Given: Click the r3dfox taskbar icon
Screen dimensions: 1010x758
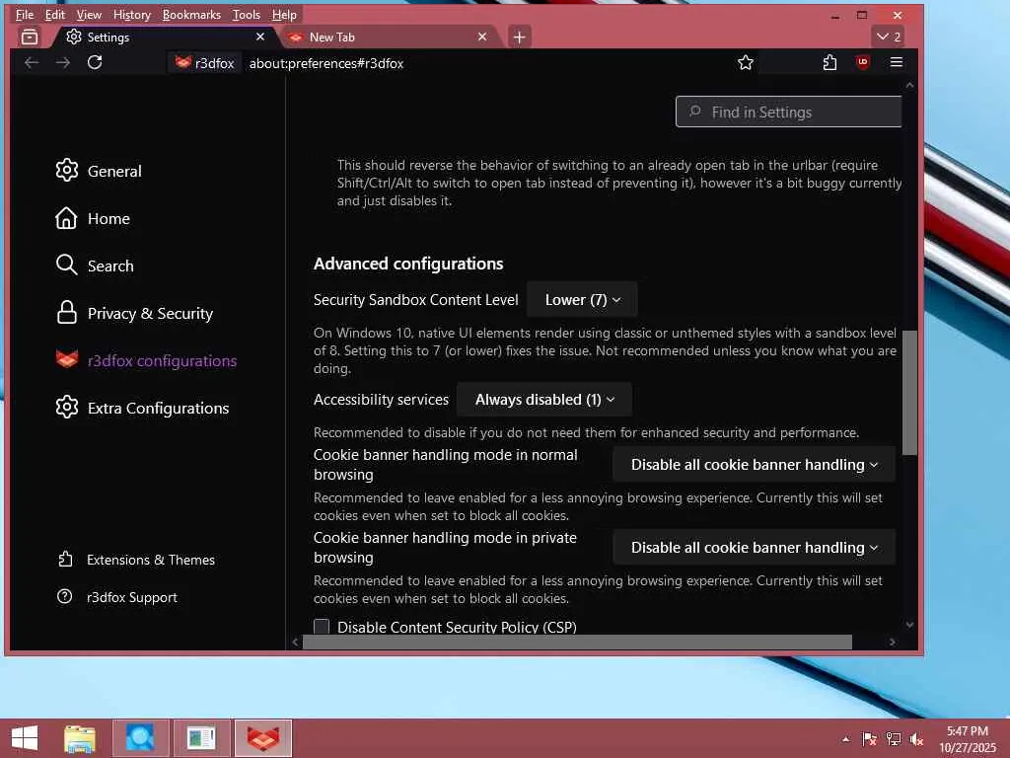Looking at the screenshot, I should coord(262,738).
